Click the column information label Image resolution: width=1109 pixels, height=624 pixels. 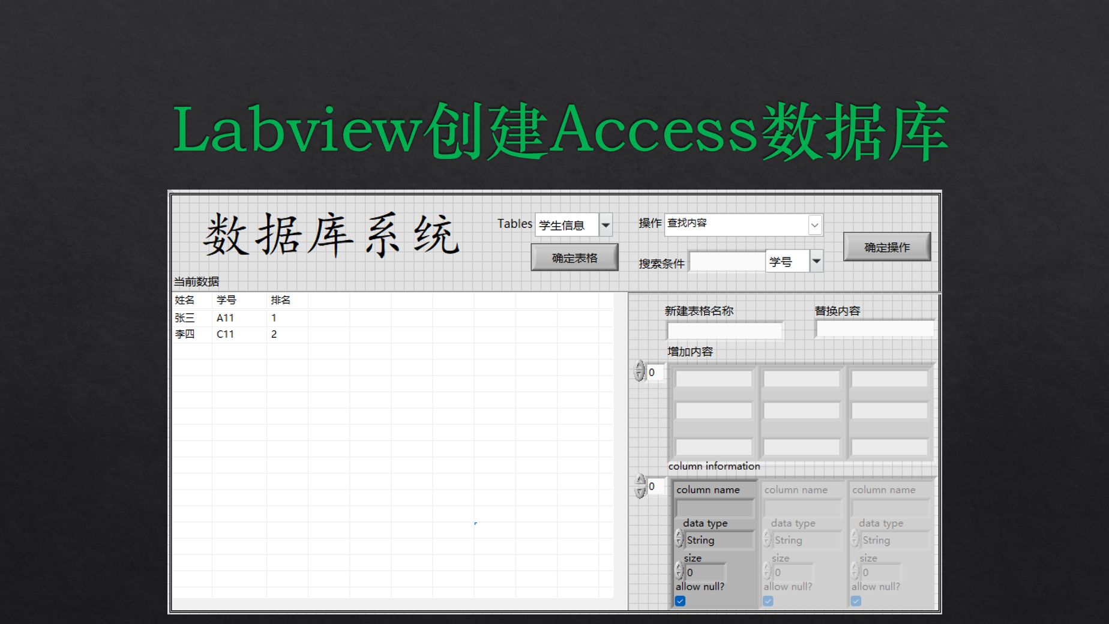point(714,466)
